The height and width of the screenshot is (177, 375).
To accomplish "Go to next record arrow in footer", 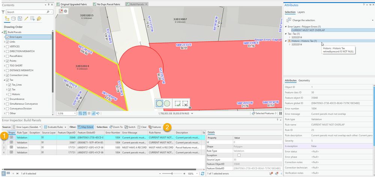I will tap(18, 174).
